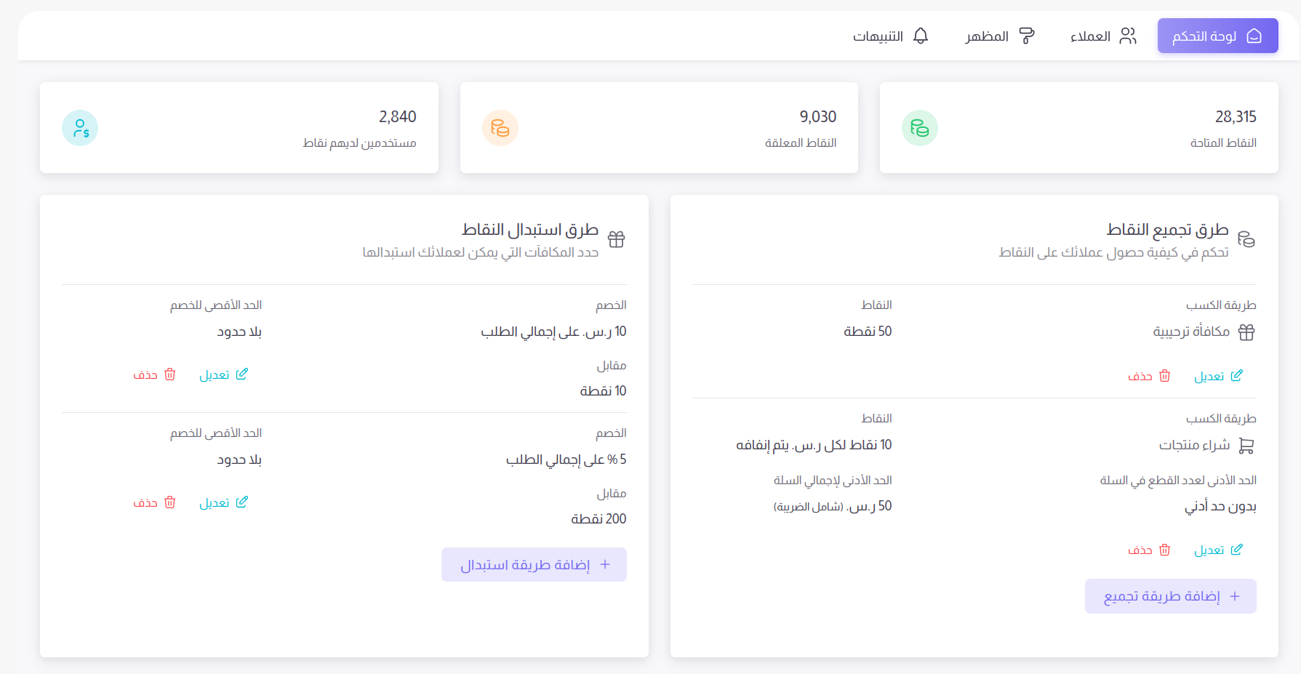Click the shopping cart icon beside شراء منتجات
1301x674 pixels.
coord(1246,446)
